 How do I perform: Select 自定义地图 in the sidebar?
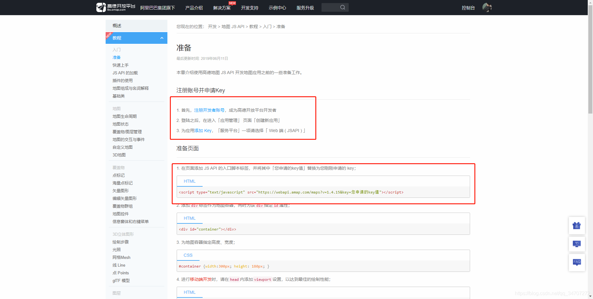pyautogui.click(x=122, y=147)
